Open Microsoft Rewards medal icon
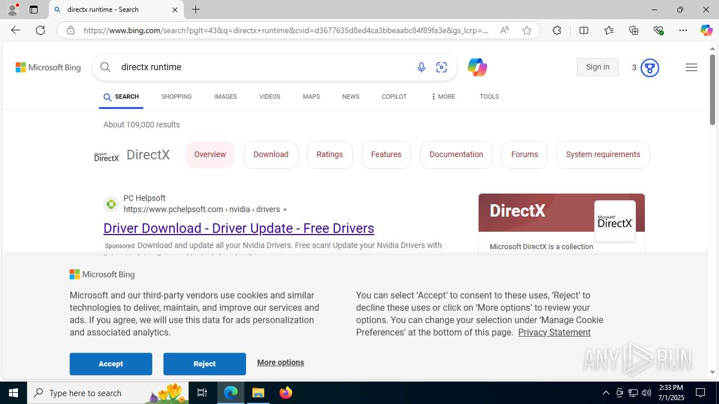This screenshot has height=404, width=719. 649,67
